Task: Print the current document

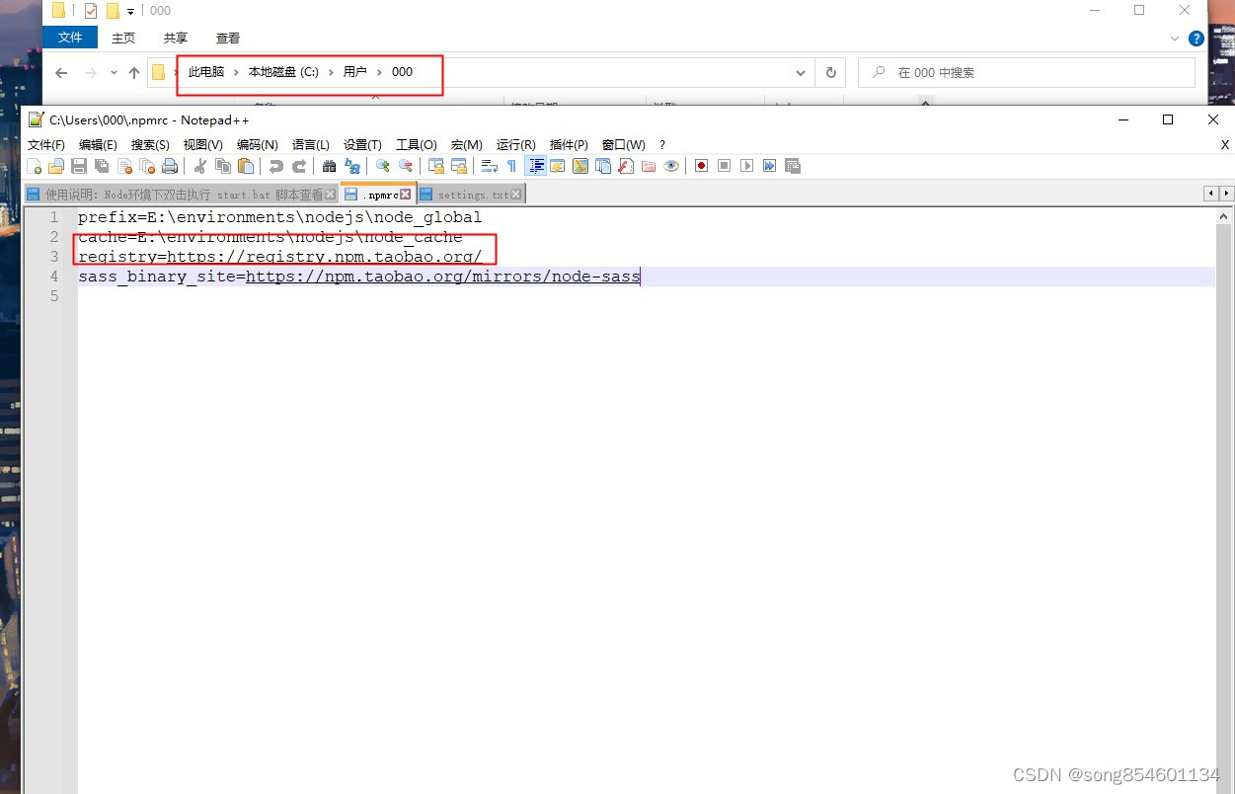Action: pyautogui.click(x=170, y=165)
